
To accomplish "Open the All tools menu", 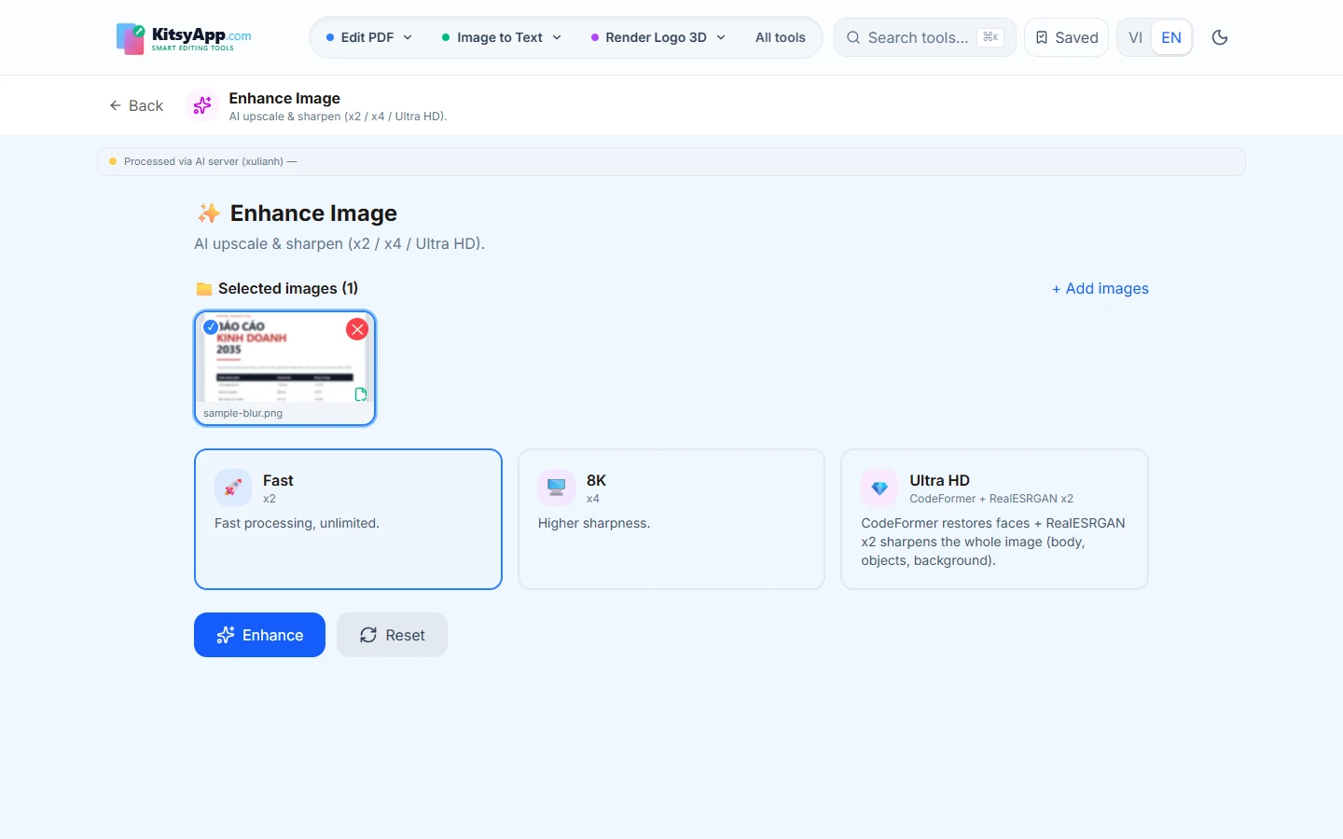I will tap(781, 37).
